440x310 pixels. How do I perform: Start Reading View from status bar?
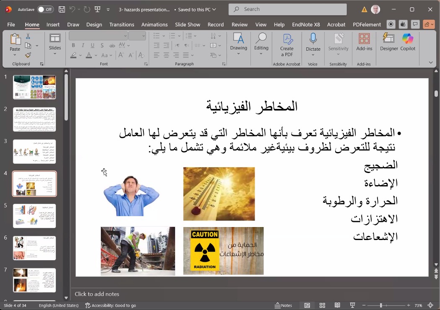tap(337, 305)
